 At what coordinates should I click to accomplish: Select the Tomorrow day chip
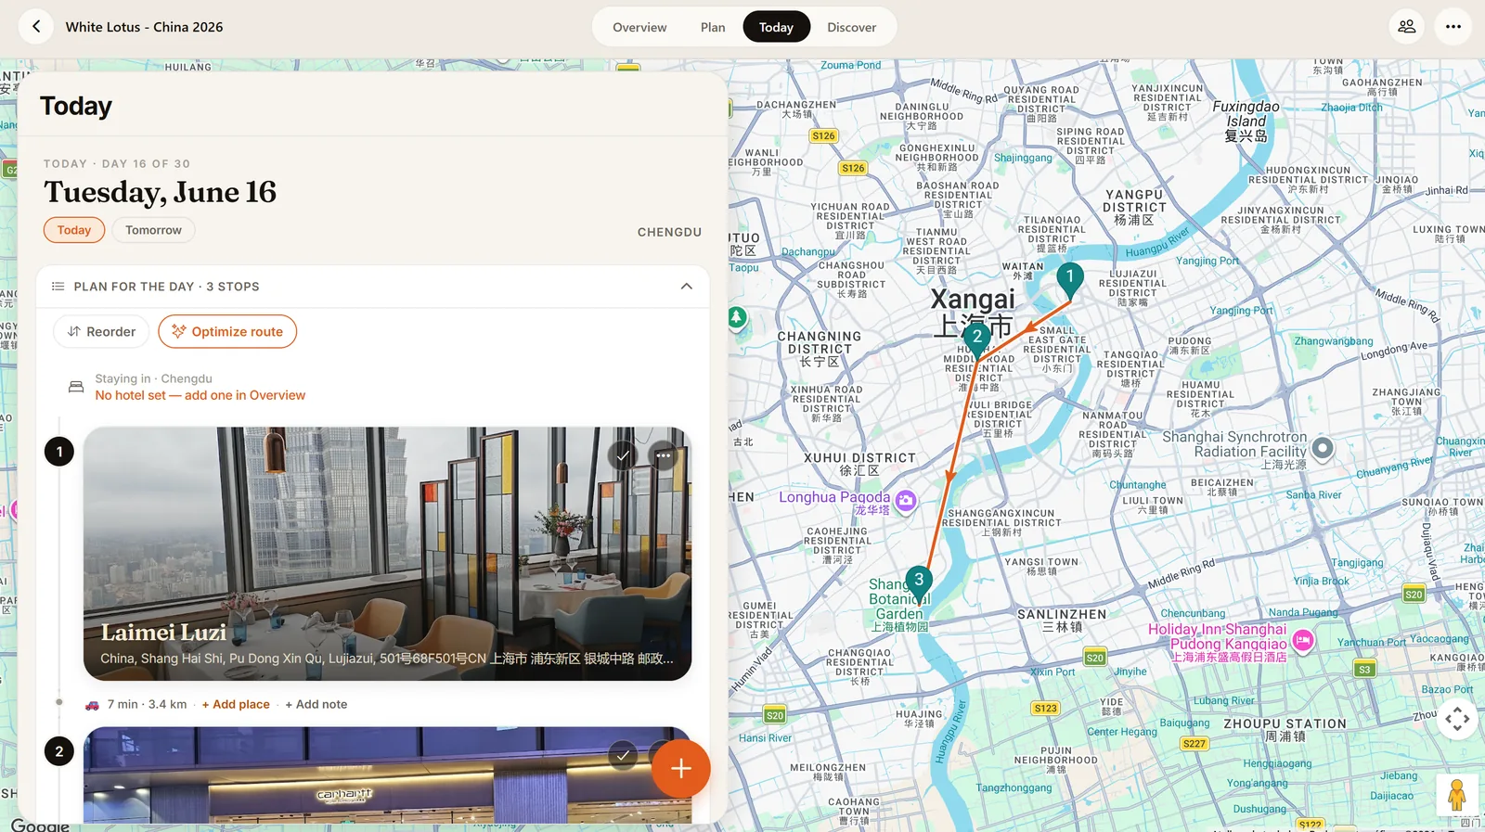tap(153, 230)
